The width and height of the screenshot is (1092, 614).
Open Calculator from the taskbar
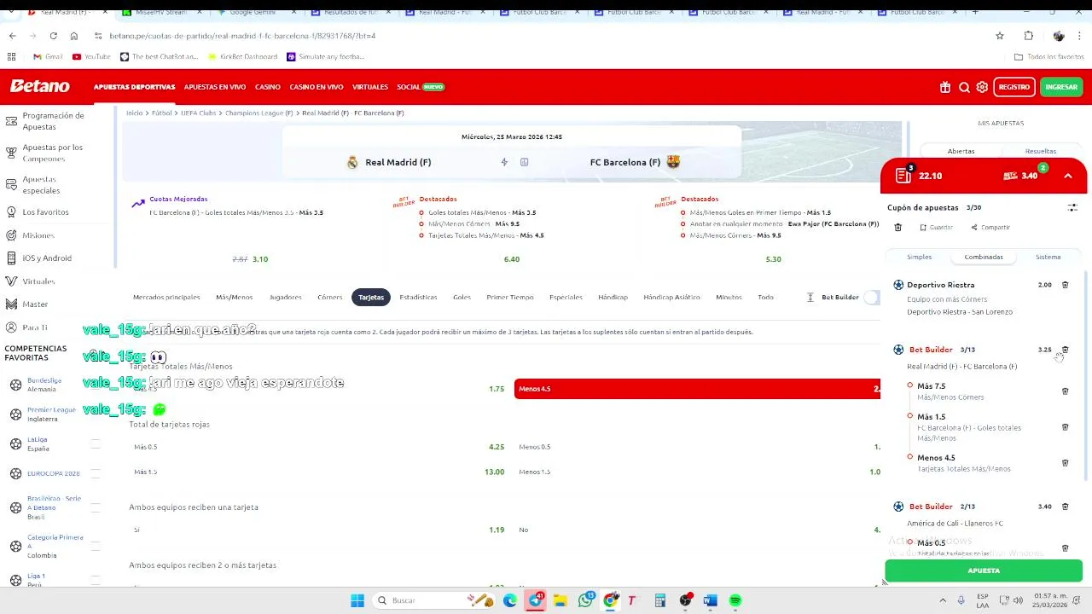(660, 600)
